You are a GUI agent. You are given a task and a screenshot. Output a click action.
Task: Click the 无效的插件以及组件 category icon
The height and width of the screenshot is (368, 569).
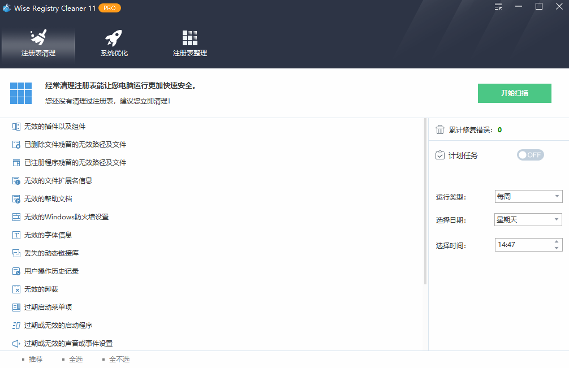pyautogui.click(x=15, y=126)
